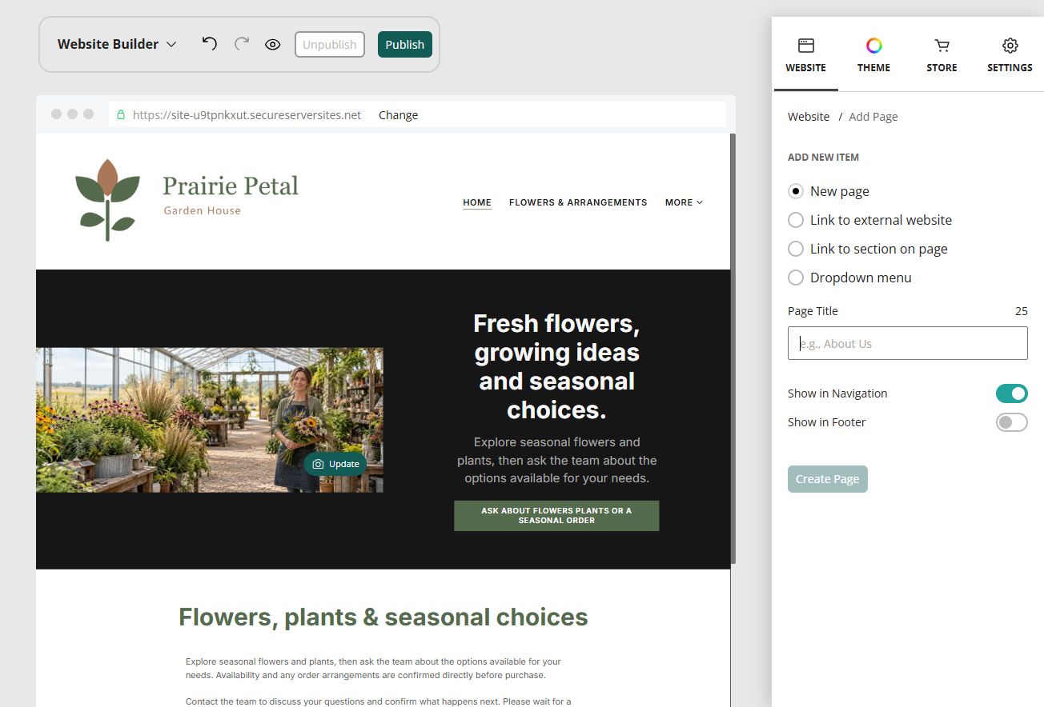Click the undo arrow icon
This screenshot has width=1044, height=707.
click(210, 43)
